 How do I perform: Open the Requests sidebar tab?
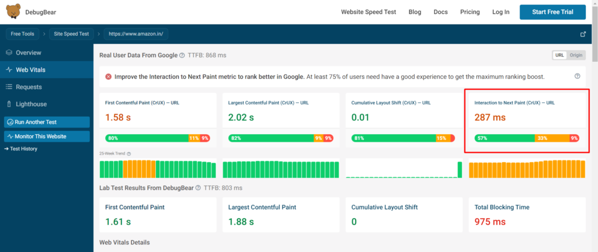pos(29,87)
